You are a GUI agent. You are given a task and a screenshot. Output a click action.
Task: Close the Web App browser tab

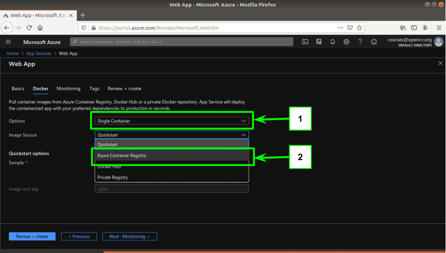coord(71,15)
